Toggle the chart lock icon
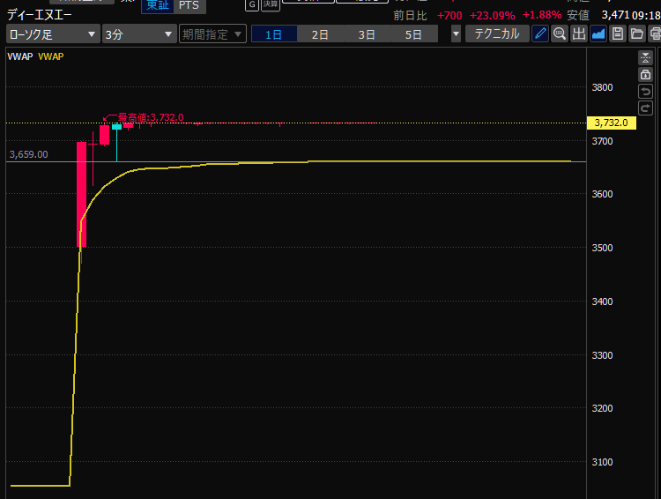Viewport: 661px width, 499px height. [645, 75]
